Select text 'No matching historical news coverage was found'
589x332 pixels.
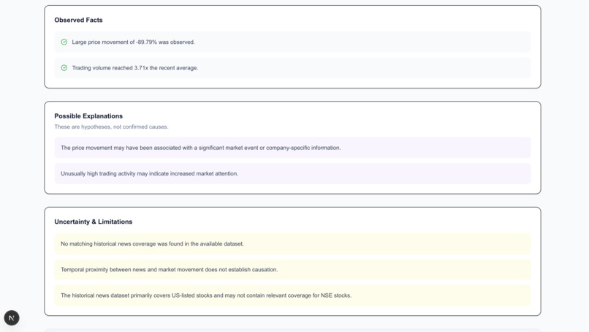click(x=122, y=244)
